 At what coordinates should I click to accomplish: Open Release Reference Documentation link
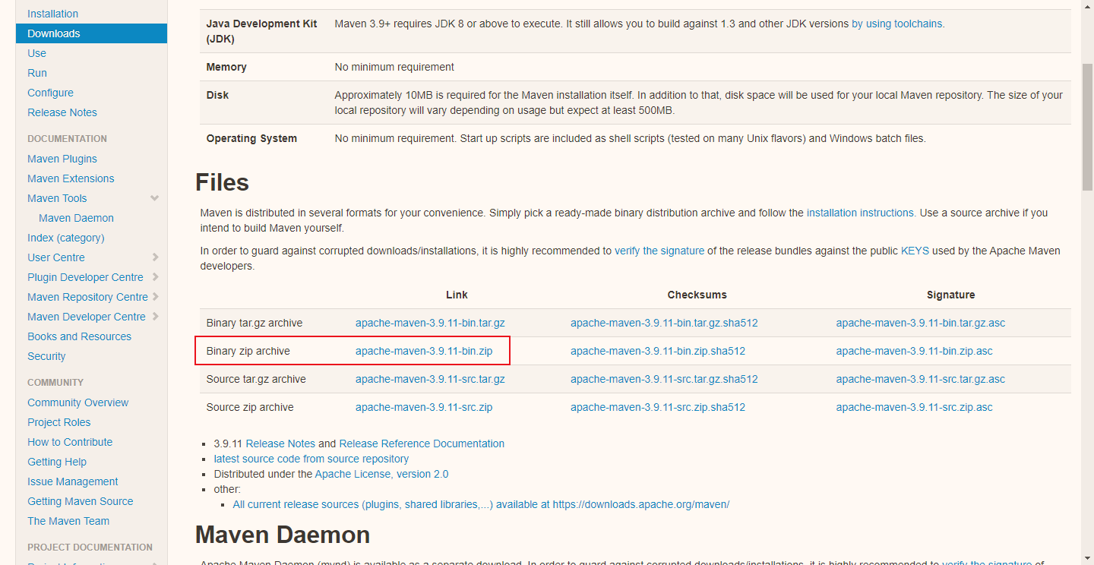pos(422,443)
